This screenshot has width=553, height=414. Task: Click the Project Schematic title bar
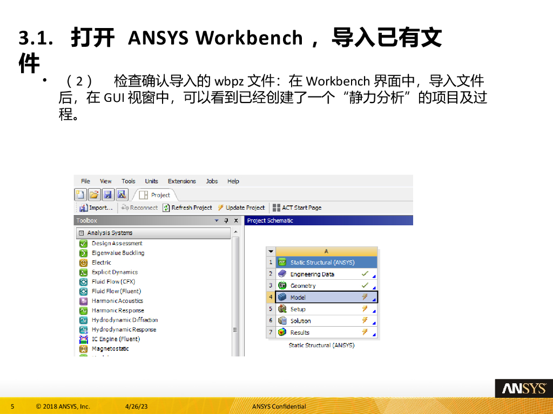[x=329, y=220]
